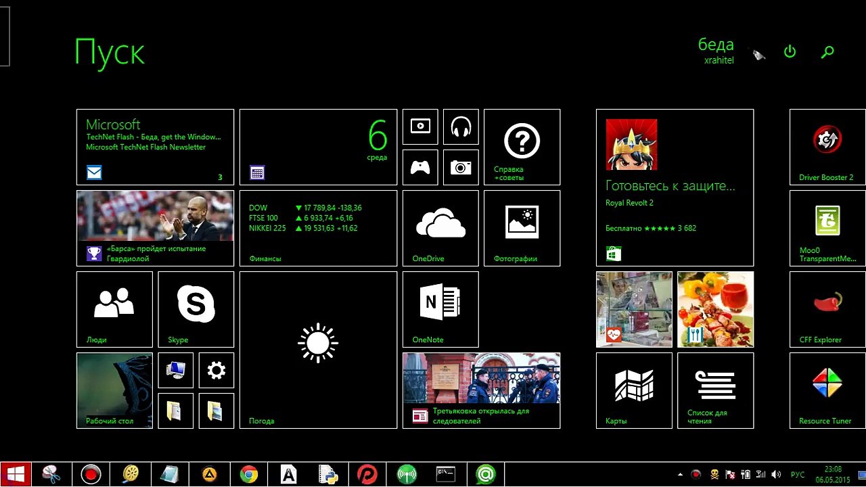
Task: Click the red record button taskbar icon
Action: click(91, 475)
